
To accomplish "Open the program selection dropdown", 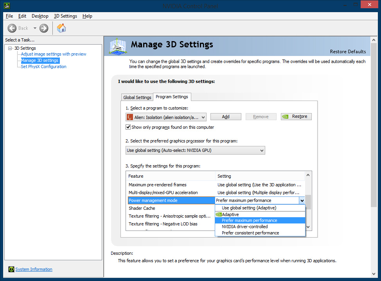I will [166, 117].
